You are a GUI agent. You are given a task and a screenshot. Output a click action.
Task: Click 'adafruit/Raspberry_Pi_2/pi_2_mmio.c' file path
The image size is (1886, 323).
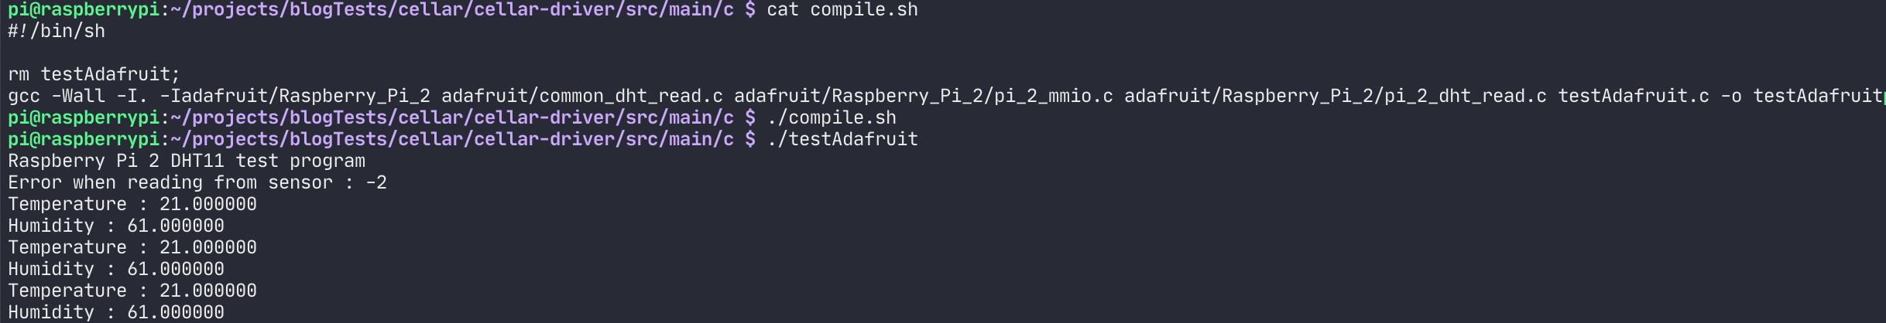click(x=924, y=97)
